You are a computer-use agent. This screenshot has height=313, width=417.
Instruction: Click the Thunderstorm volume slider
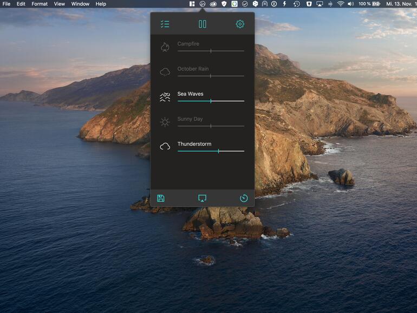pyautogui.click(x=218, y=151)
